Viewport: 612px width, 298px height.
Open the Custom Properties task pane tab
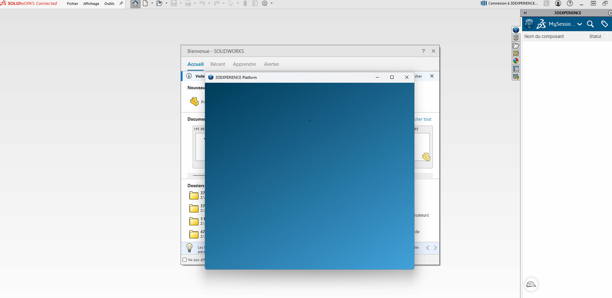click(x=516, y=69)
